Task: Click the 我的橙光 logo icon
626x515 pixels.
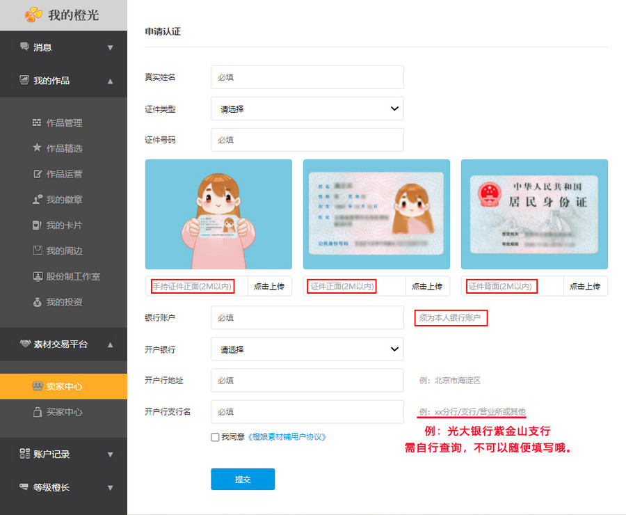Action: click(x=33, y=15)
